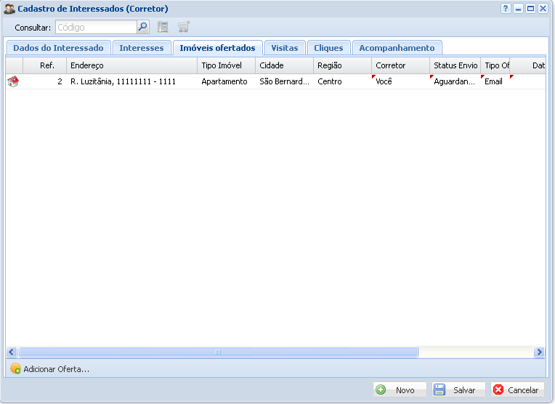
Task: Select the Acompanhamento tab
Action: tap(397, 48)
